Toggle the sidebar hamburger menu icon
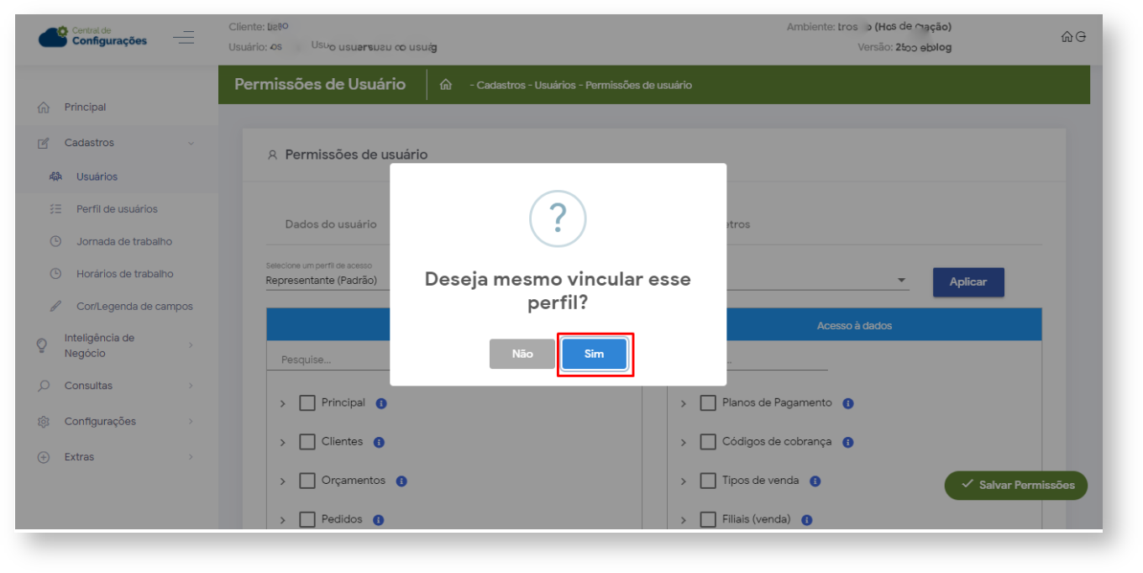The image size is (1143, 573). point(183,38)
